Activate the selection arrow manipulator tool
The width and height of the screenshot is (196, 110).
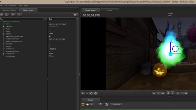[x=83, y=94]
